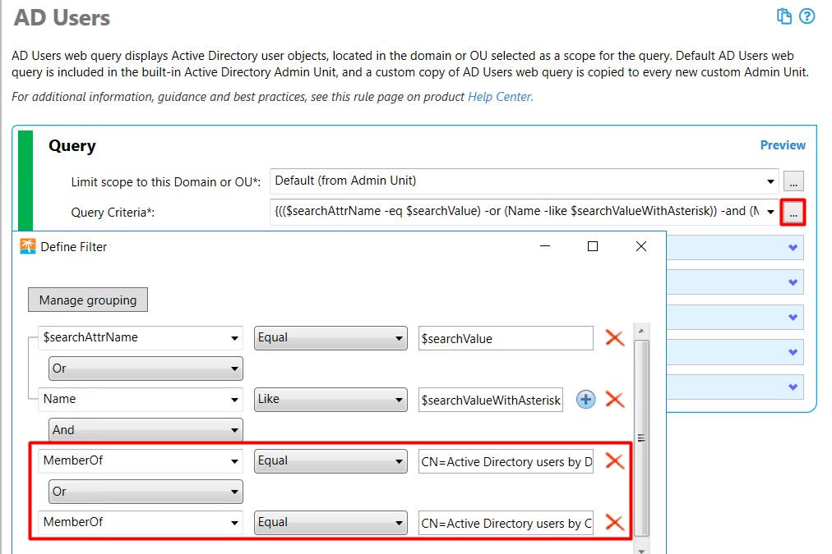Open the Preview link
Image resolution: width=832 pixels, height=554 pixels.
coord(783,145)
